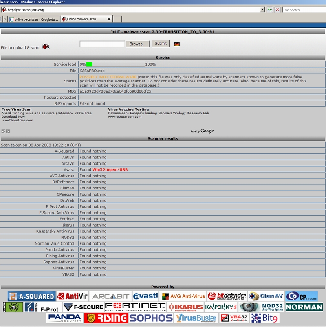Focus the file path upload field

pos(102,44)
